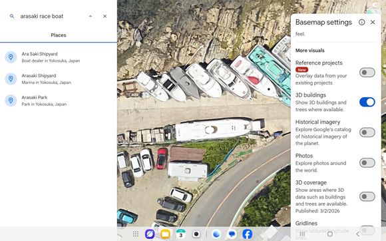Click the 'Published: 3/2/2026' text
The width and height of the screenshot is (386, 241).
pyautogui.click(x=317, y=211)
